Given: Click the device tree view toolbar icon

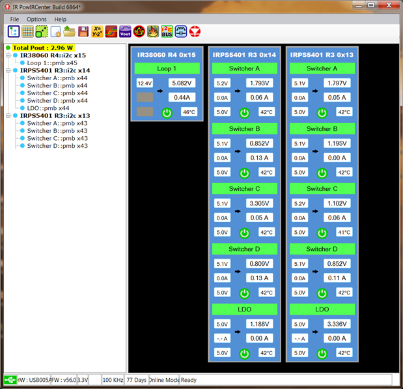Looking at the screenshot, I should tap(13, 31).
